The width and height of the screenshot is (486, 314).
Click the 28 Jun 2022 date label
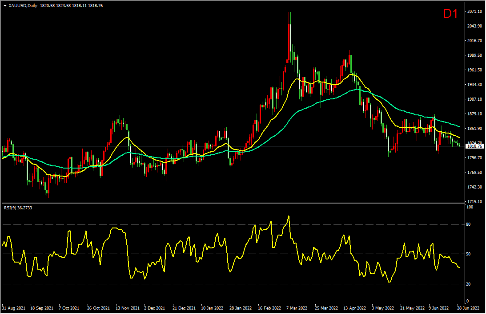(469, 308)
